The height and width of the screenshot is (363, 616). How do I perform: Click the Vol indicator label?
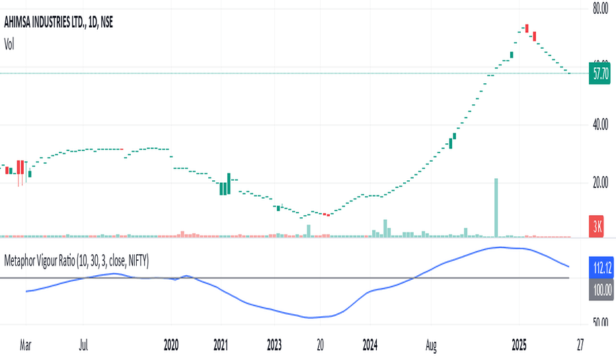pos(9,44)
